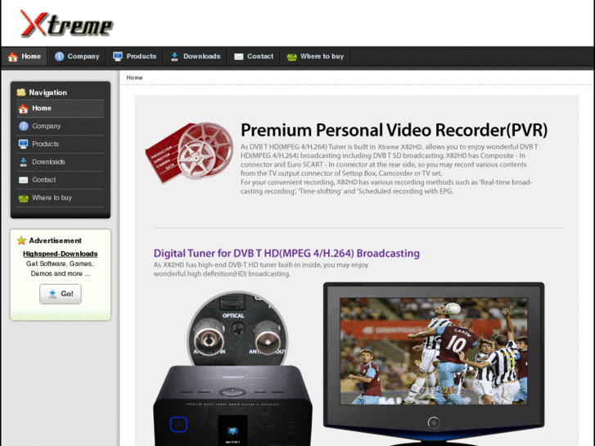Screen dimensions: 595x446
Task: Click the Navigation panel header icon
Action: (x=21, y=92)
